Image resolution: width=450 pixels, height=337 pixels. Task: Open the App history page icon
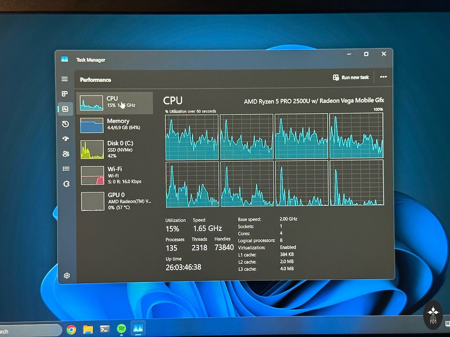(65, 124)
